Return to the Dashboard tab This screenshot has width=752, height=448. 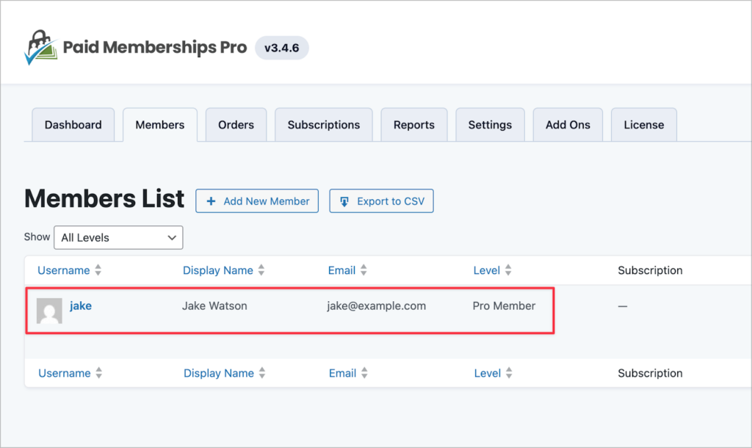tap(73, 125)
